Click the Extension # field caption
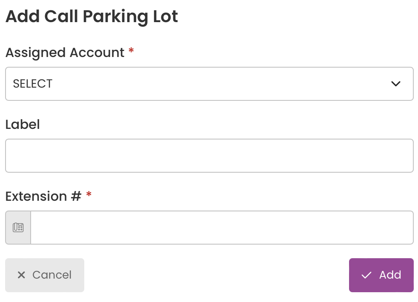The height and width of the screenshot is (302, 418). [x=43, y=196]
